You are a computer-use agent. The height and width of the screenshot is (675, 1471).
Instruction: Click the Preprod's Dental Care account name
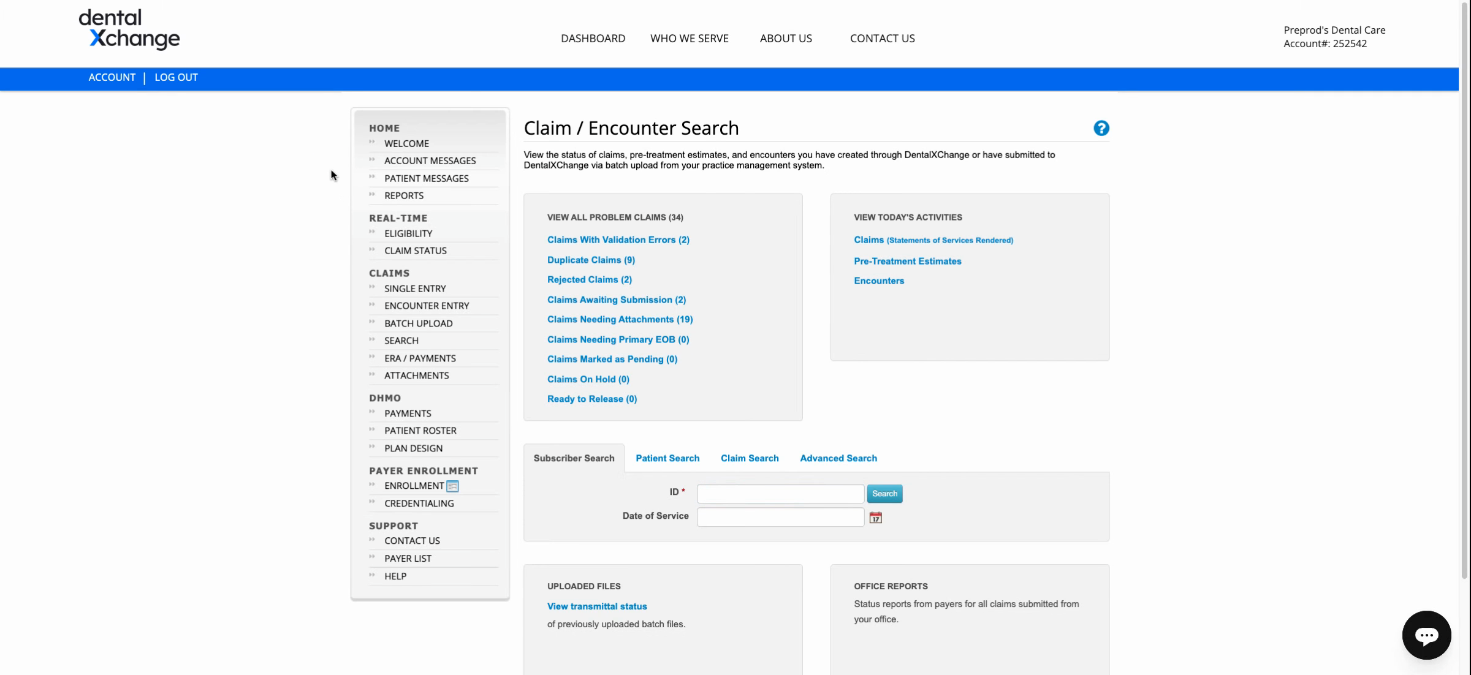[x=1334, y=30]
